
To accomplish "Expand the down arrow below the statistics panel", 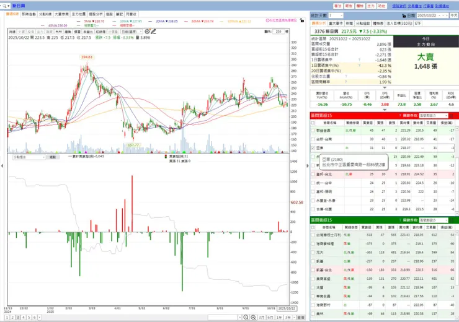I will coord(385,87).
